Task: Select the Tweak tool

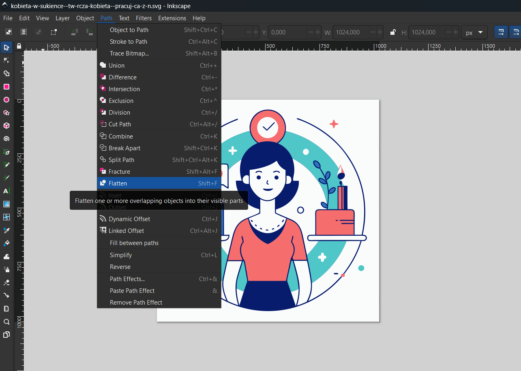Action: pos(6,256)
